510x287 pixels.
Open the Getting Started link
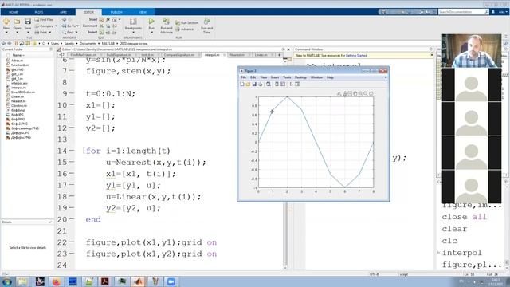(x=356, y=56)
